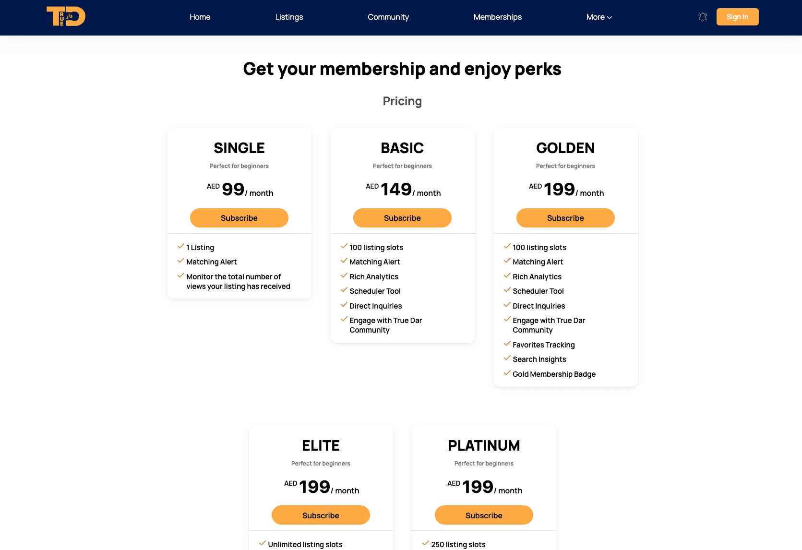802x550 pixels.
Task: Click checkmark next to 250 listing slots
Action: pos(426,543)
